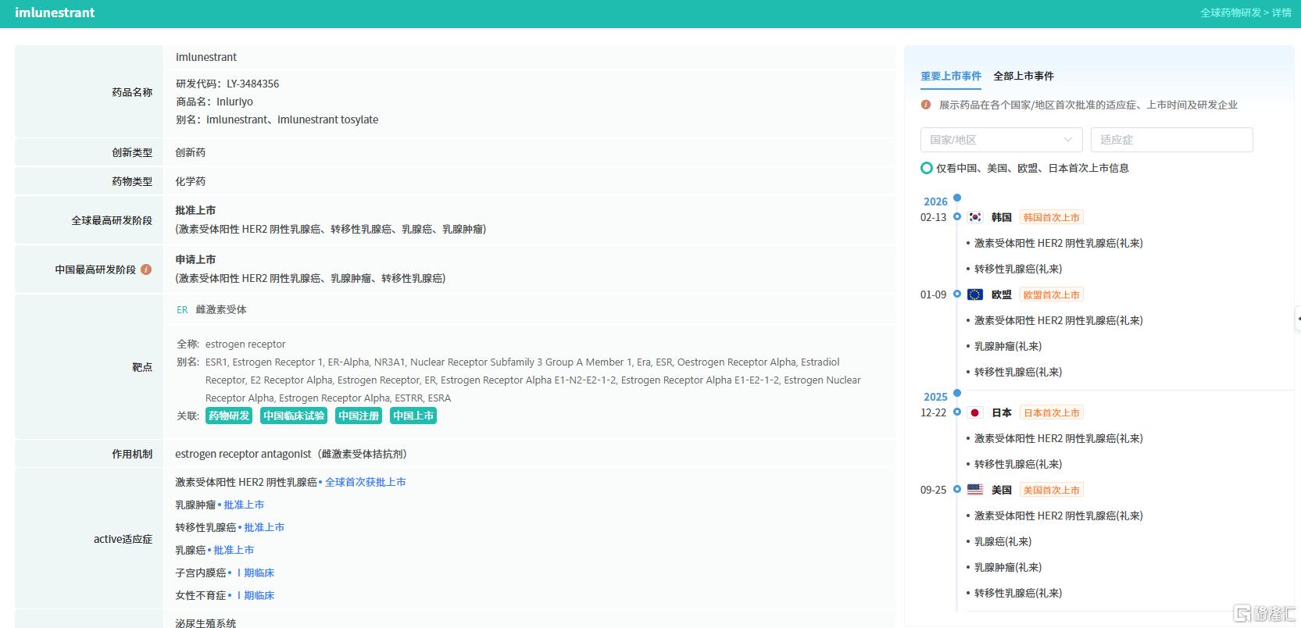The width and height of the screenshot is (1301, 628).
Task: Open the 中国临床试验 related tag
Action: pyautogui.click(x=294, y=416)
